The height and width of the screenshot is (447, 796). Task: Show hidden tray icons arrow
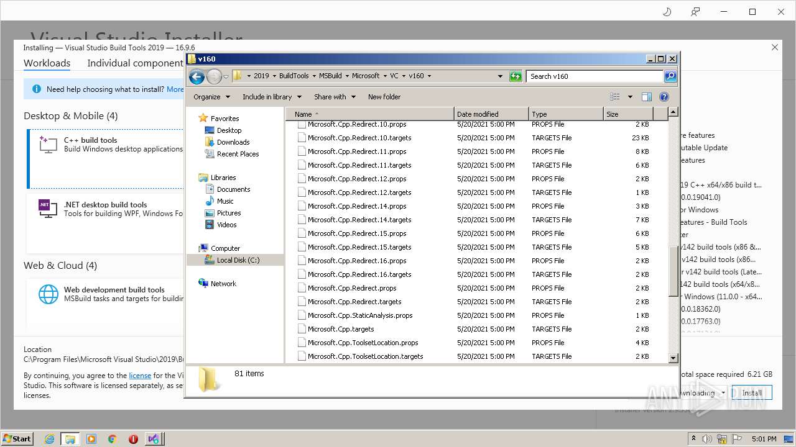694,439
